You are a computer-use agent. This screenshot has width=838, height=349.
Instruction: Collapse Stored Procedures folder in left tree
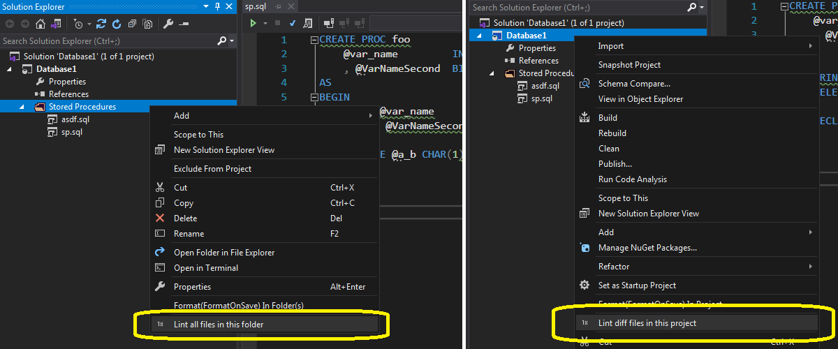pos(21,107)
